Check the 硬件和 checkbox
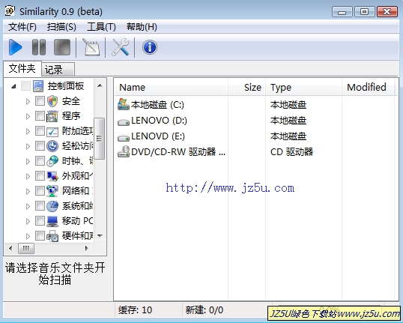403x323 pixels. point(40,236)
